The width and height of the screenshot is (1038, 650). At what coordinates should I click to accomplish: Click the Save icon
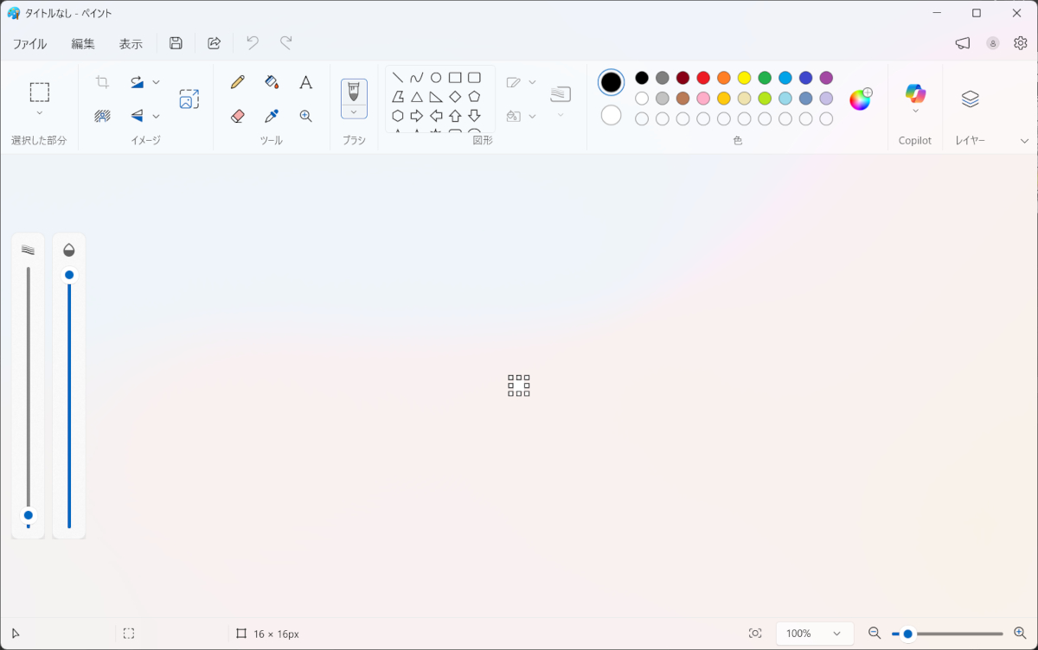click(x=176, y=43)
